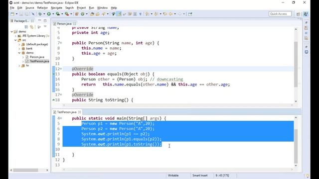
Task: Click the Coverage run icon
Action: 58,14
